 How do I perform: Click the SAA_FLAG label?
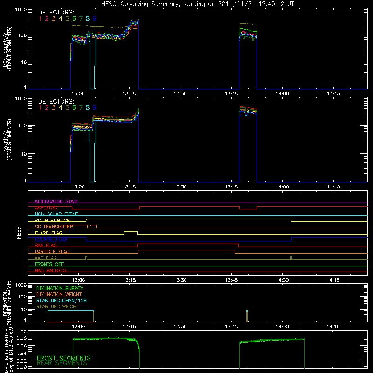[46, 245]
